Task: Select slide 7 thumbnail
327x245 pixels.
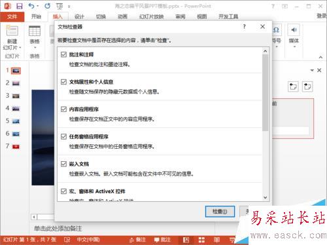Action: pyautogui.click(x=16, y=147)
